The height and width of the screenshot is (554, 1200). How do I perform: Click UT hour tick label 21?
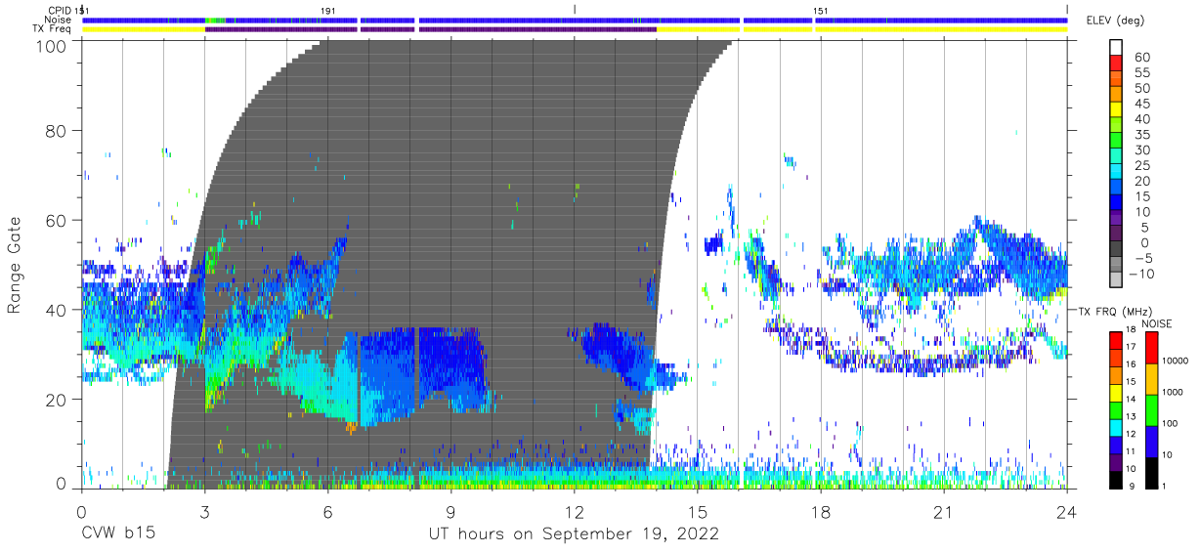(944, 512)
